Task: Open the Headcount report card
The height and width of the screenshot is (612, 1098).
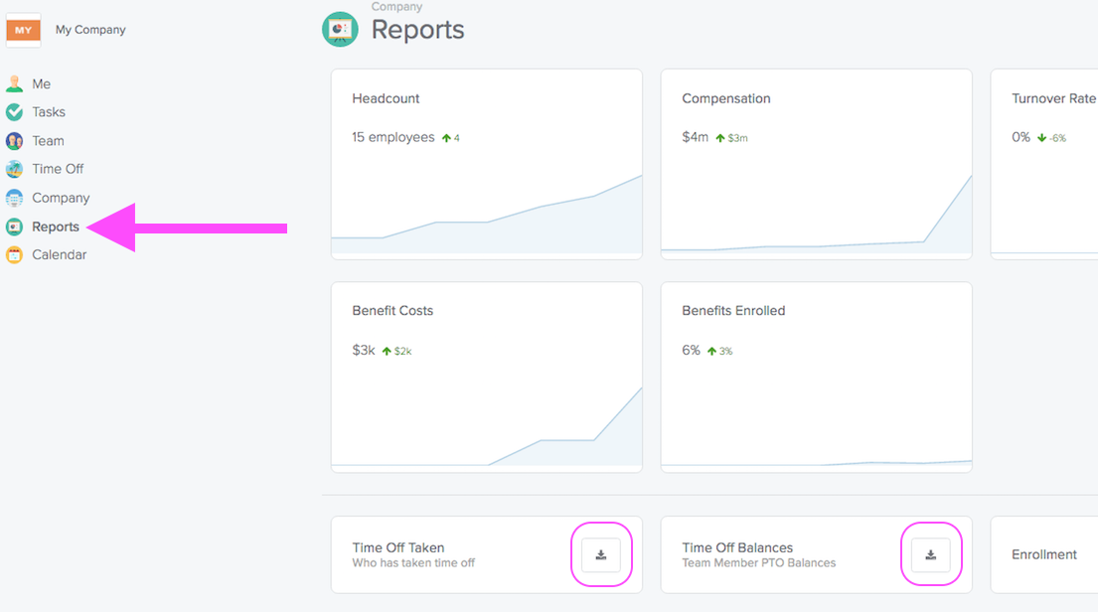Action: pos(487,164)
